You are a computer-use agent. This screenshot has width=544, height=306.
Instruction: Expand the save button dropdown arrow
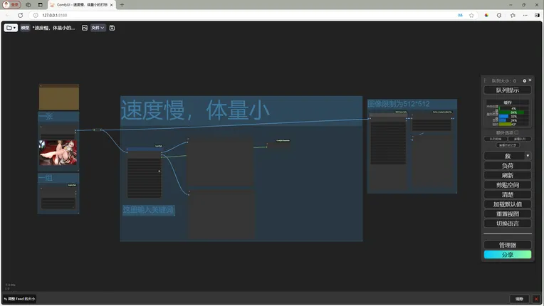coord(528,155)
